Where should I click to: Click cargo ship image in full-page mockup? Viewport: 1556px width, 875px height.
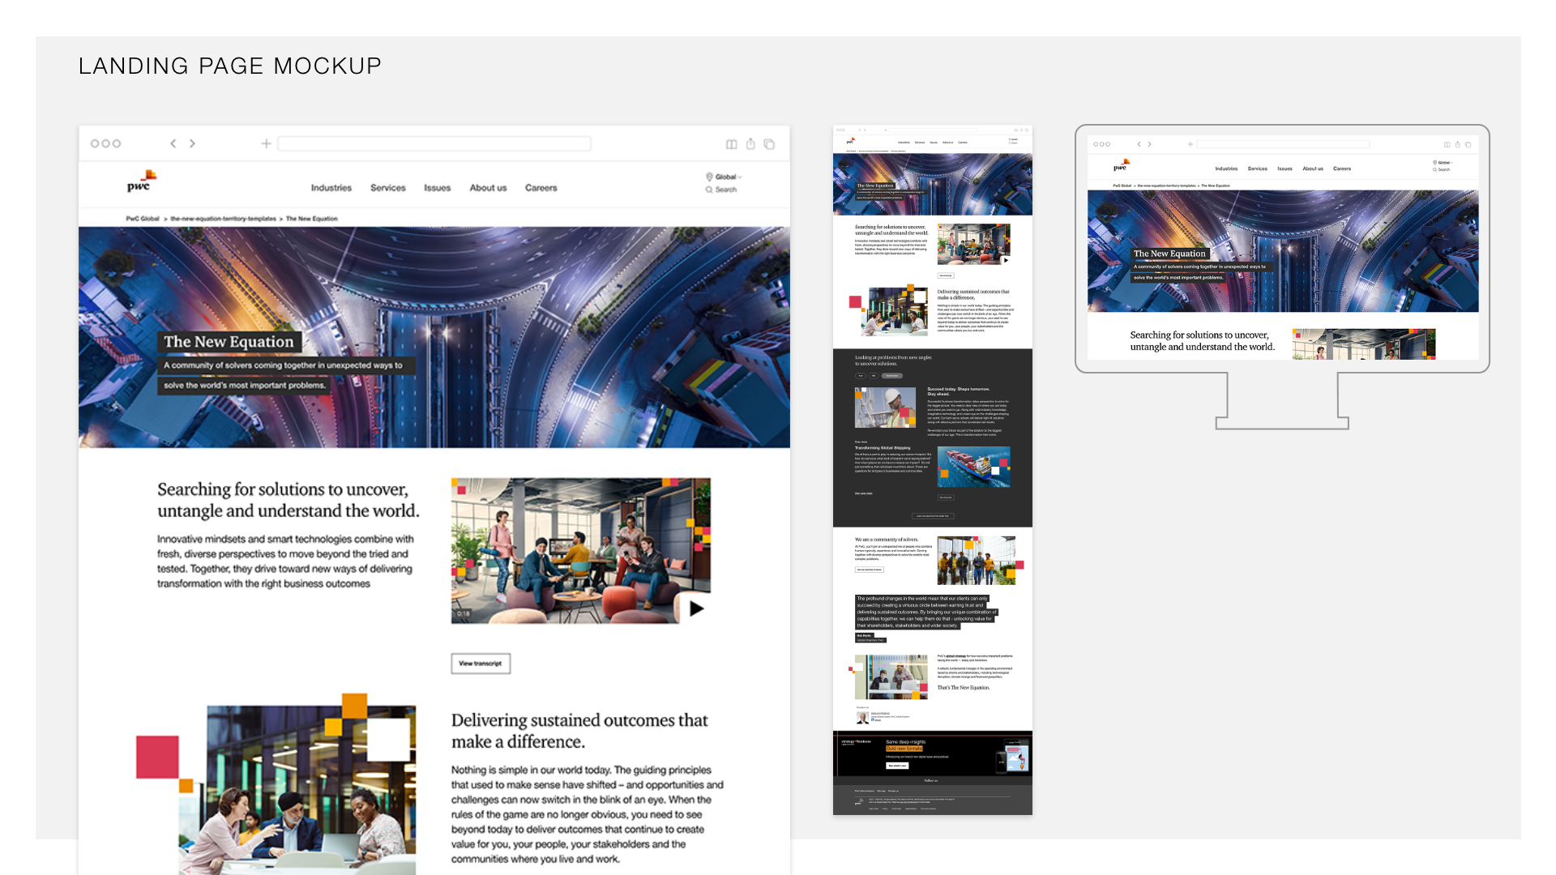pyautogui.click(x=974, y=467)
